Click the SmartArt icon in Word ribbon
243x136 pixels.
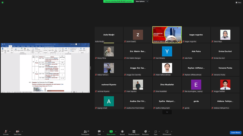coord(22,49)
